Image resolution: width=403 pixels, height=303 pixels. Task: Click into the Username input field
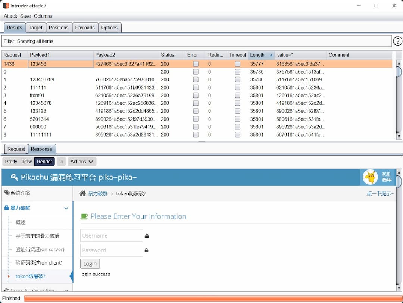pos(112,236)
